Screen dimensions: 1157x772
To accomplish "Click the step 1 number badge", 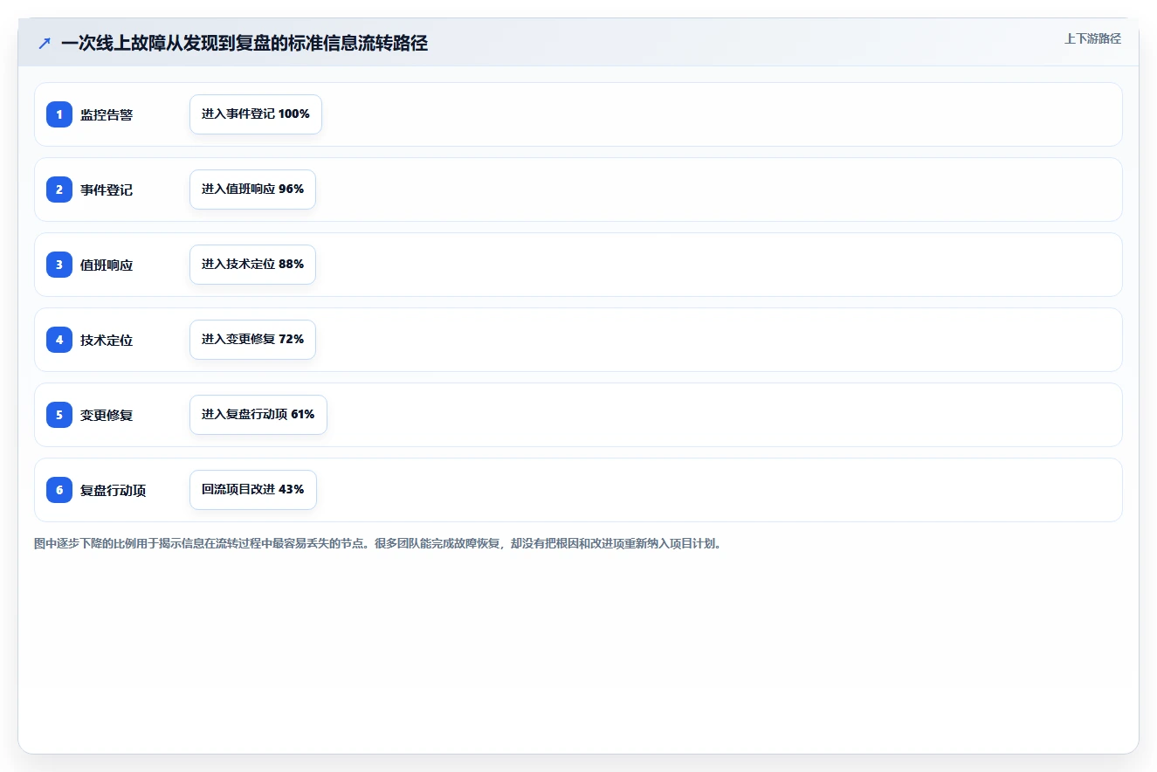I will pos(59,114).
